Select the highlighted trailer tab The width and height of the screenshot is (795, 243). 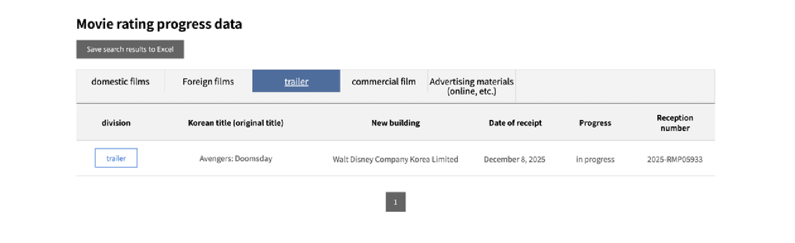(x=296, y=82)
